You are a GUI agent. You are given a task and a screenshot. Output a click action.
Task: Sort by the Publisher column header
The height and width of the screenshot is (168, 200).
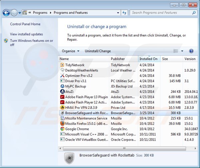tap(124, 59)
